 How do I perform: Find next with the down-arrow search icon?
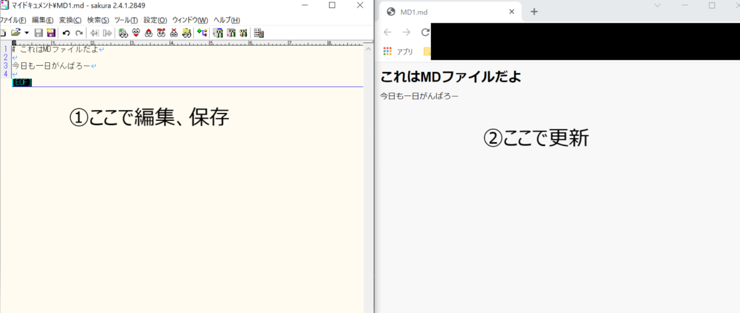pos(136,33)
